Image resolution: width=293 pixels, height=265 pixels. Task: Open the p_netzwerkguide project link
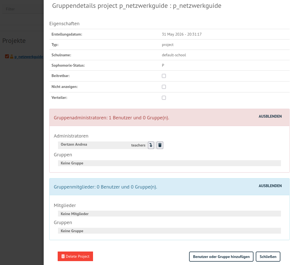pos(29,57)
